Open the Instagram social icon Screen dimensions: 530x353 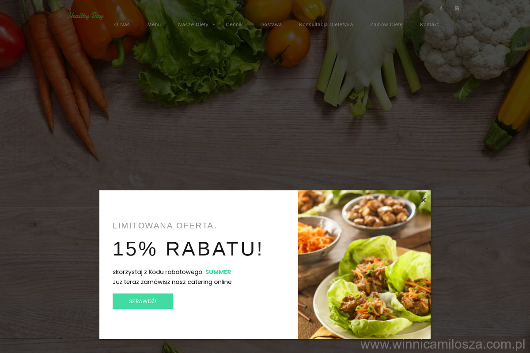[x=457, y=8]
